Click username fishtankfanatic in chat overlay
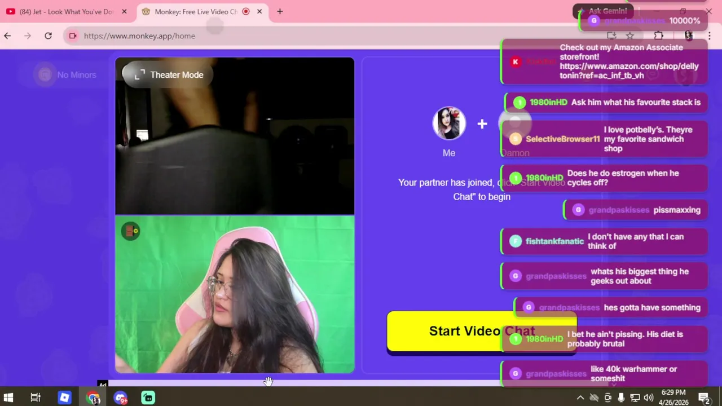The width and height of the screenshot is (722, 406). coord(554,241)
